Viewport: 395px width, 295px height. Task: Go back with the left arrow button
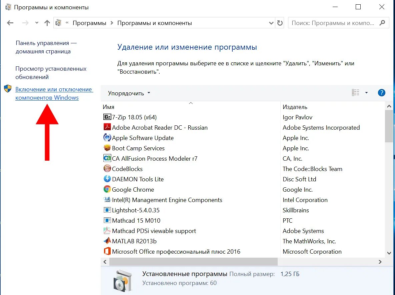10,23
